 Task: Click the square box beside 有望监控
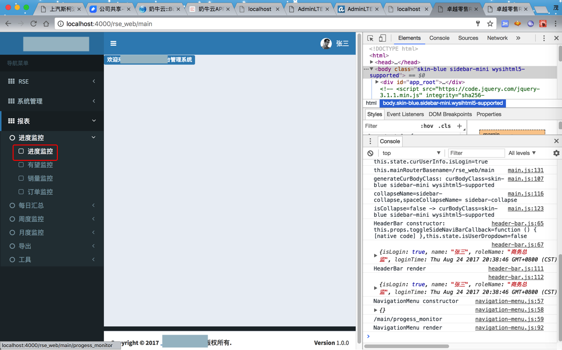tap(21, 165)
